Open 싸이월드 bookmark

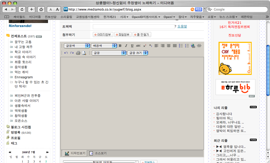tap(19, 17)
